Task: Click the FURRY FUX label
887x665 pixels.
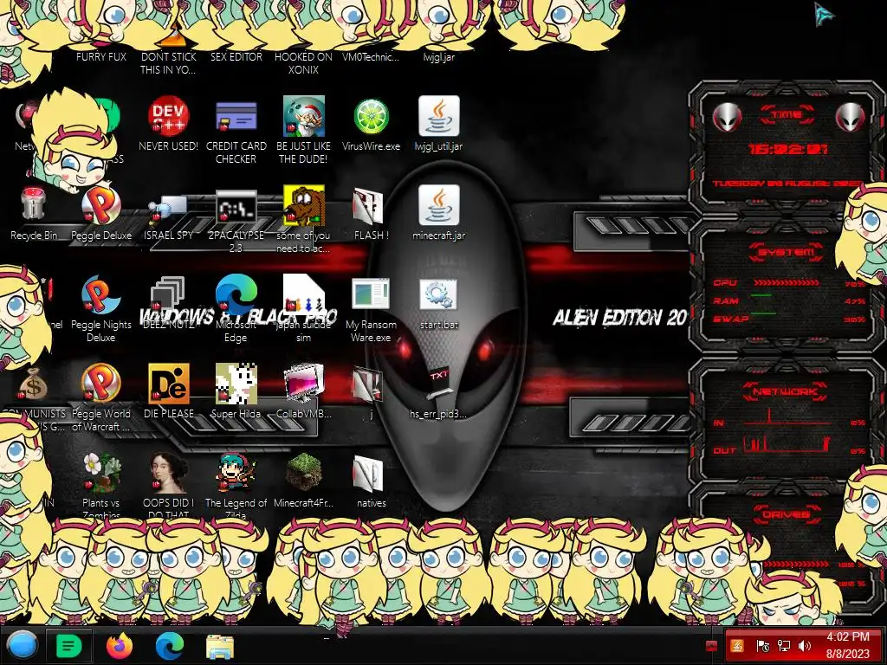Action: 101,56
